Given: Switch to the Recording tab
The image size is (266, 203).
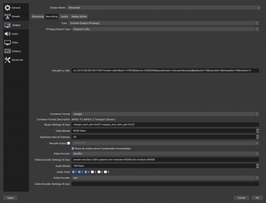Looking at the screenshot, I should point(52,16).
